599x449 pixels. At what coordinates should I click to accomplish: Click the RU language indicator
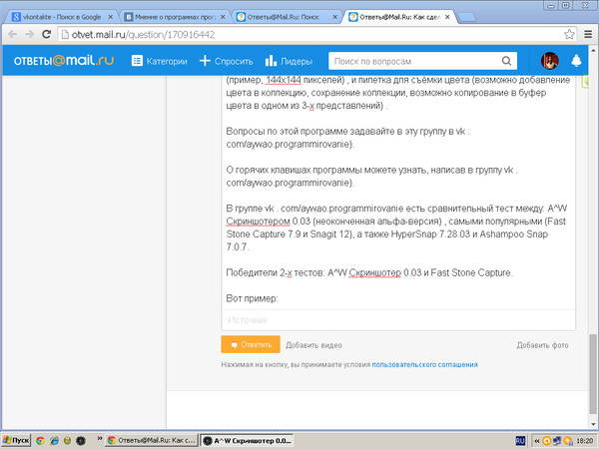coord(520,441)
